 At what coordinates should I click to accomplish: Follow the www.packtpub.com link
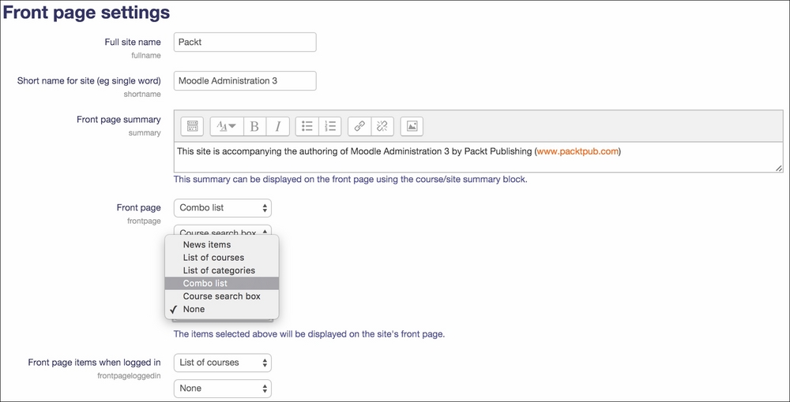coord(577,151)
